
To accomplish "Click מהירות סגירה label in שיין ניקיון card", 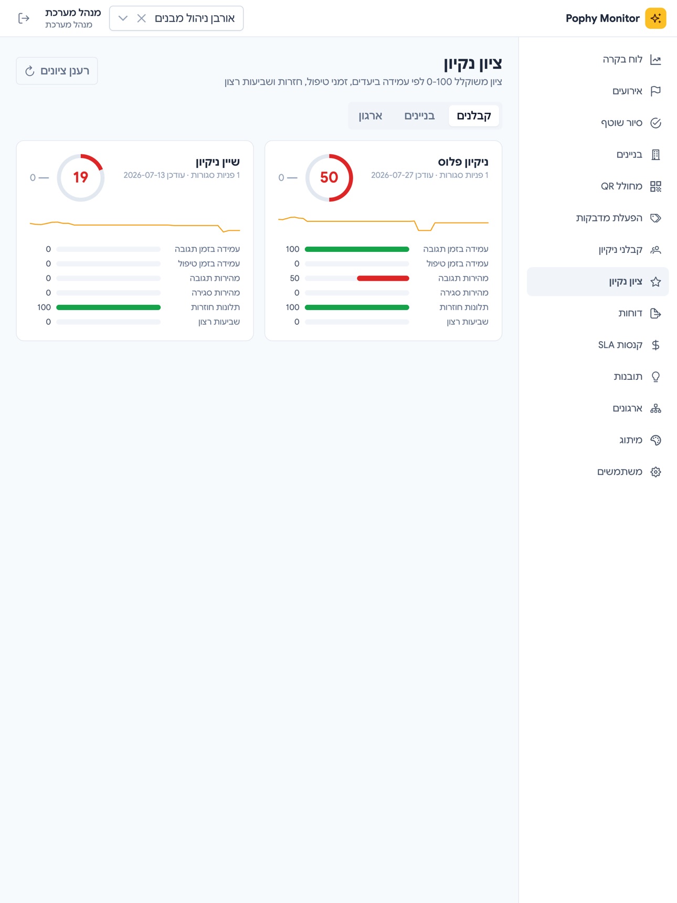I will point(216,293).
